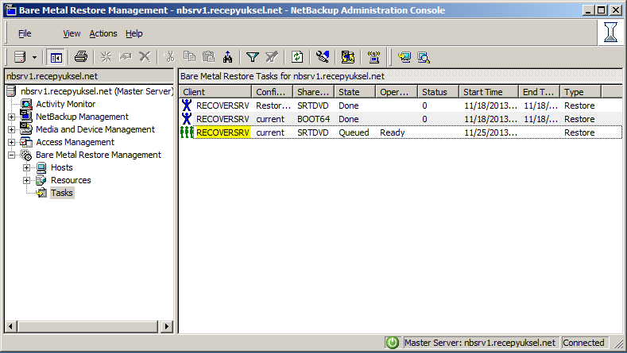This screenshot has height=353, width=627.
Task: Select the Done RECOVERSRV task with SRTDVD
Action: click(401, 106)
